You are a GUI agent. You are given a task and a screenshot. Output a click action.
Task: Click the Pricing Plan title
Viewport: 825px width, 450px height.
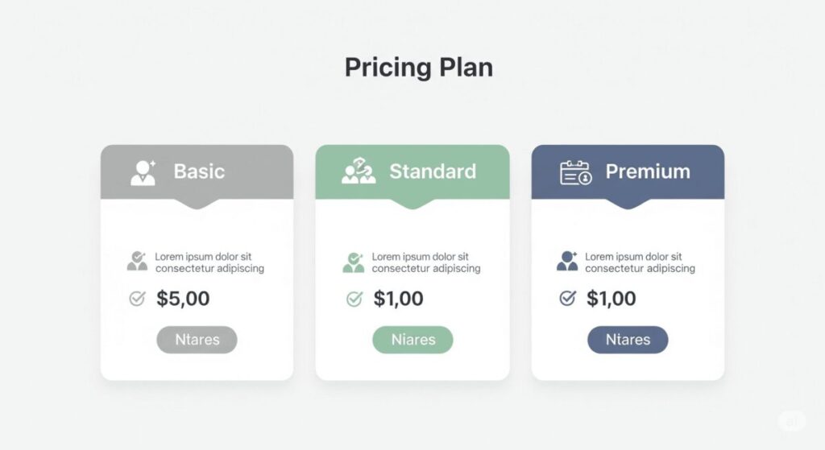tap(419, 68)
